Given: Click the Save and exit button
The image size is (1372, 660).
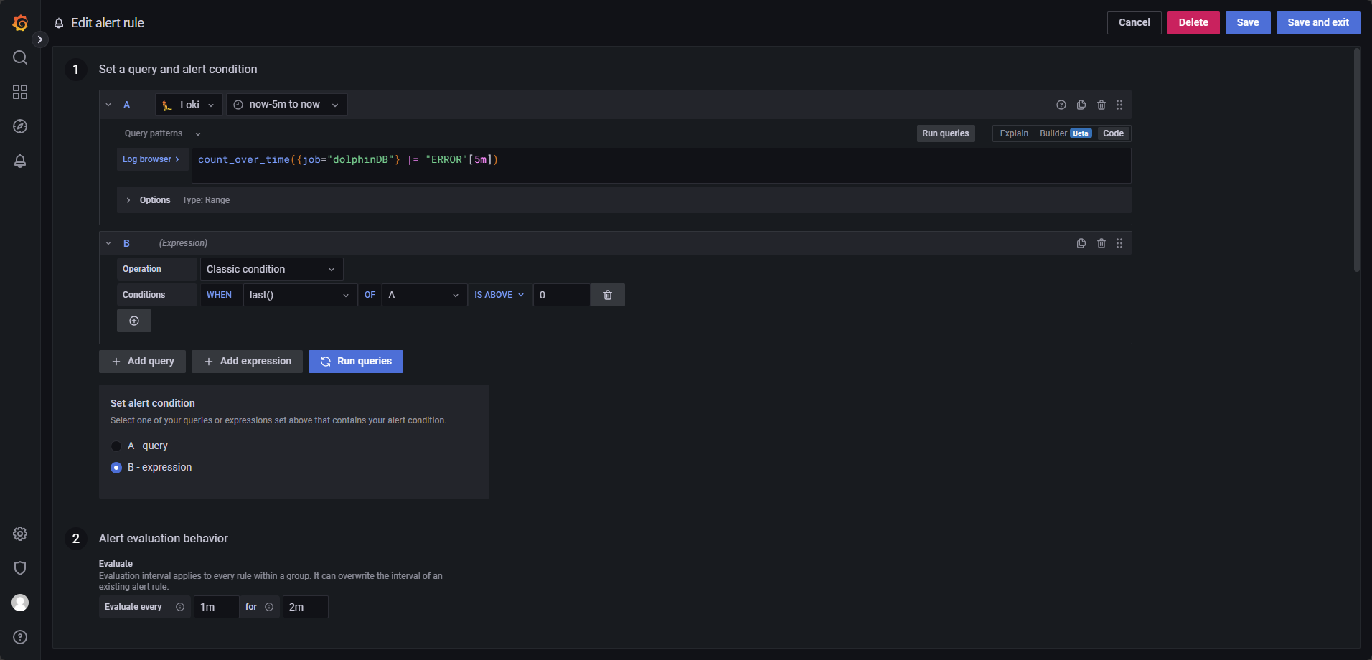Looking at the screenshot, I should [x=1317, y=22].
